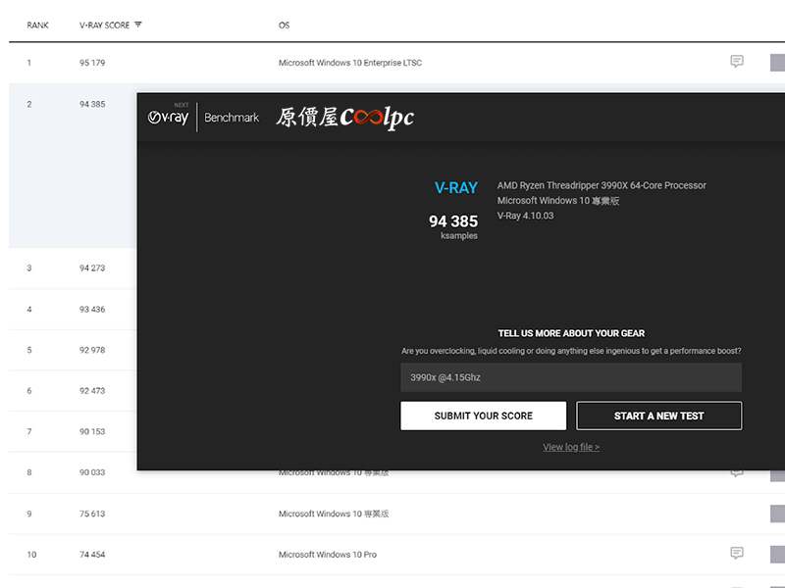Select score 95 179 in rank 1
The width and height of the screenshot is (785, 588).
(x=92, y=63)
